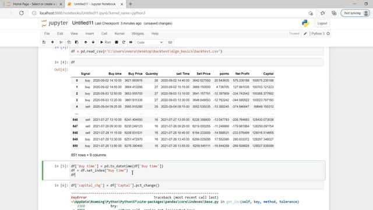Open the browser Collections icon
This screenshot has width=373, height=210.
point(334,13)
